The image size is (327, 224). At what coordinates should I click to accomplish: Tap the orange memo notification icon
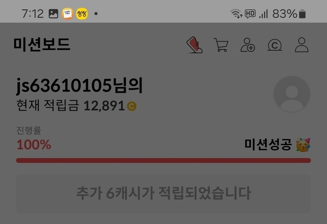[x=67, y=14]
